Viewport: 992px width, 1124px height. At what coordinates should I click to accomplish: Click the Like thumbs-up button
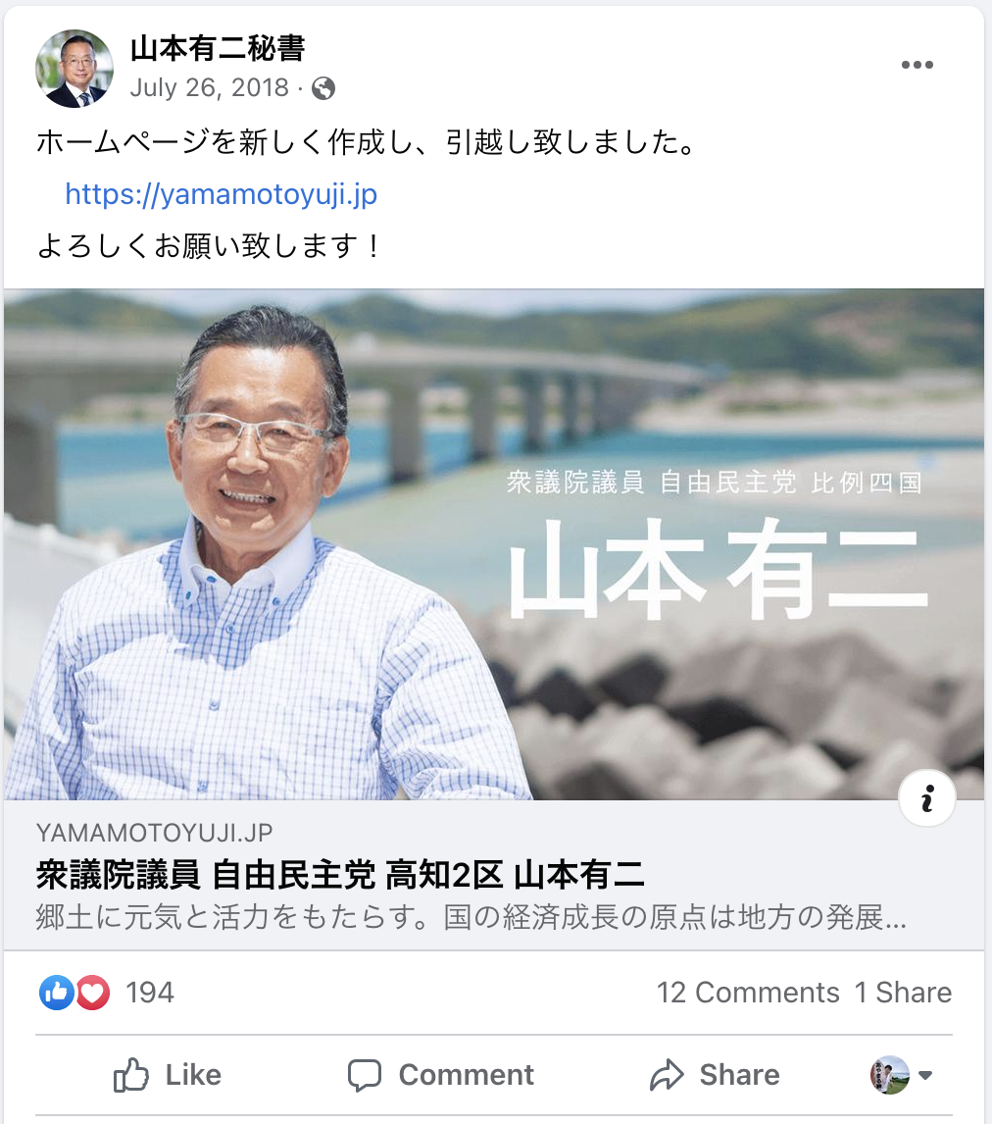(x=168, y=1075)
